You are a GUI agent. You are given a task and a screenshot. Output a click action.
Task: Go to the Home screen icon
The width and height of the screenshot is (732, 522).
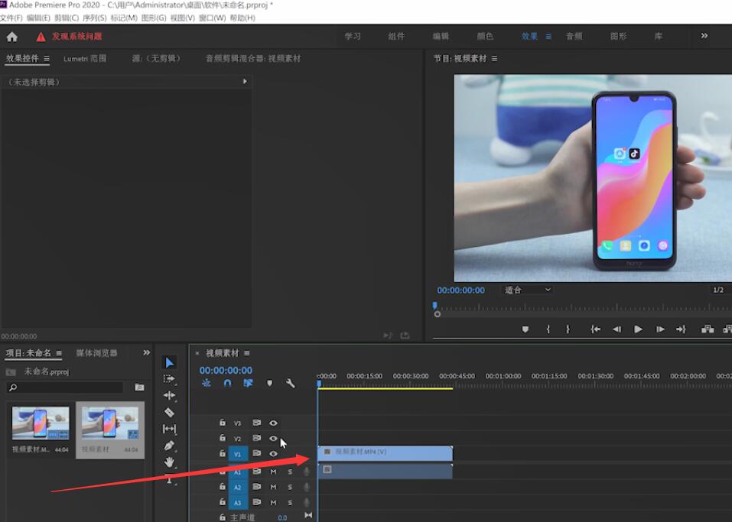[x=12, y=37]
